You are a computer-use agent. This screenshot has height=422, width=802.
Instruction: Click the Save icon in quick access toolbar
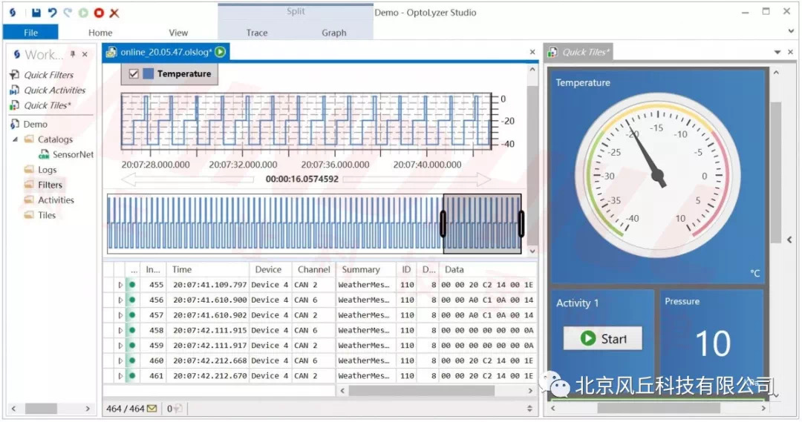tap(36, 13)
